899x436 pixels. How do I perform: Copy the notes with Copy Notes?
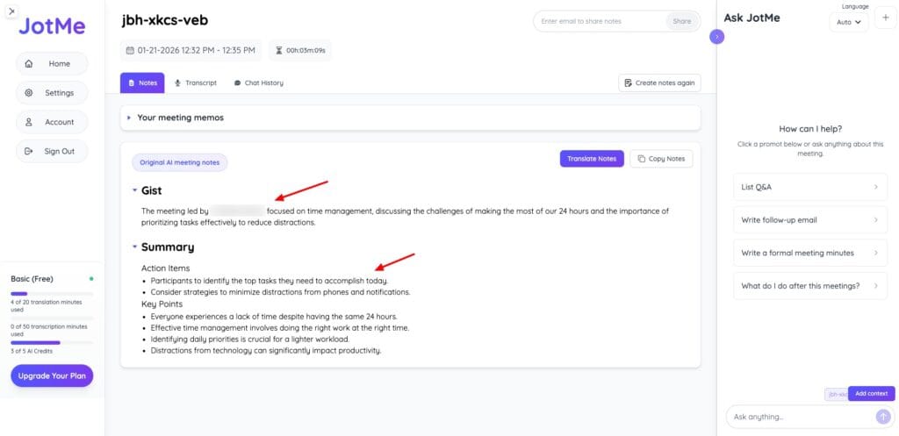pos(661,159)
